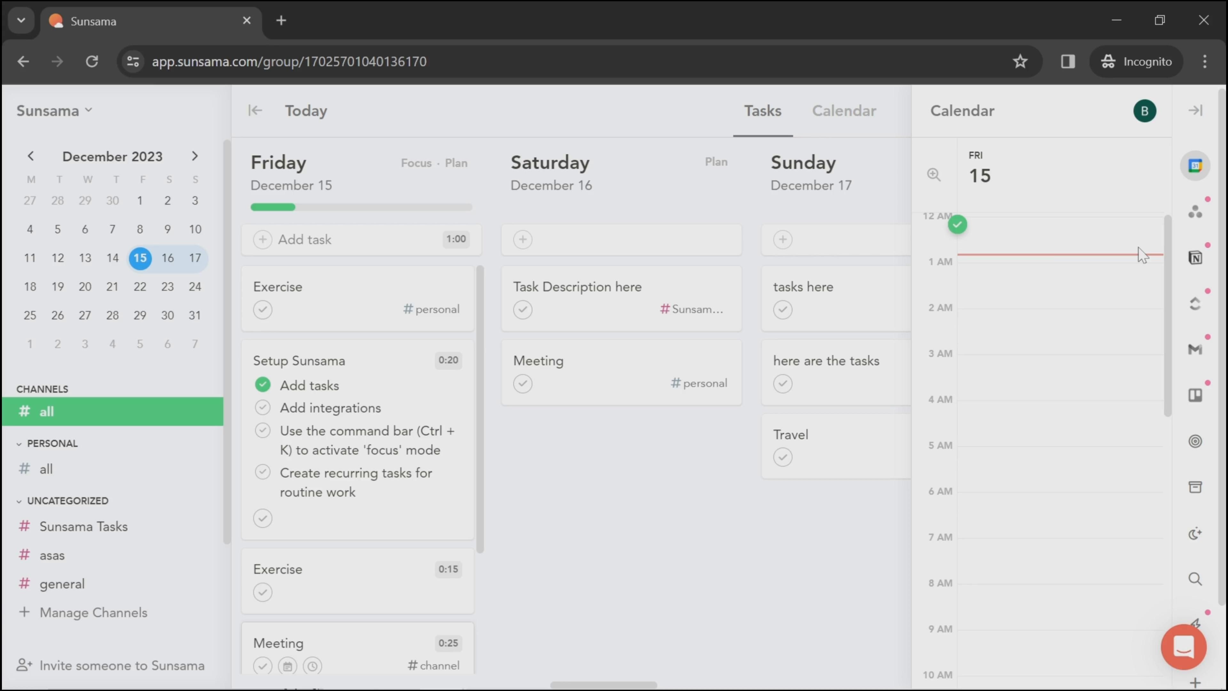Mark the first Exercise task complete
Screen dimensions: 1228x691
263,309
